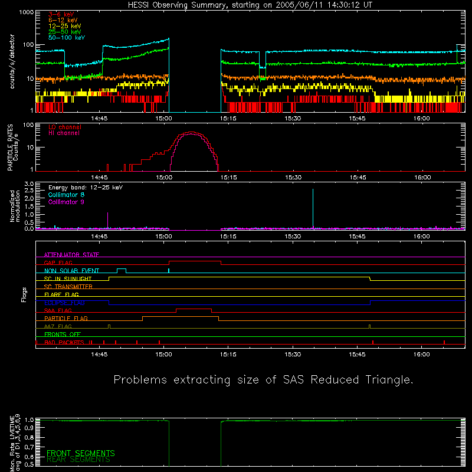This screenshot has width=472, height=472.
Task: Click the 15:15 tick in modulation plot
Action: click(228, 237)
